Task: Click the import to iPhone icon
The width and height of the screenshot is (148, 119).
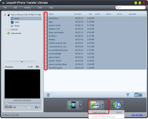Action: pos(73,105)
